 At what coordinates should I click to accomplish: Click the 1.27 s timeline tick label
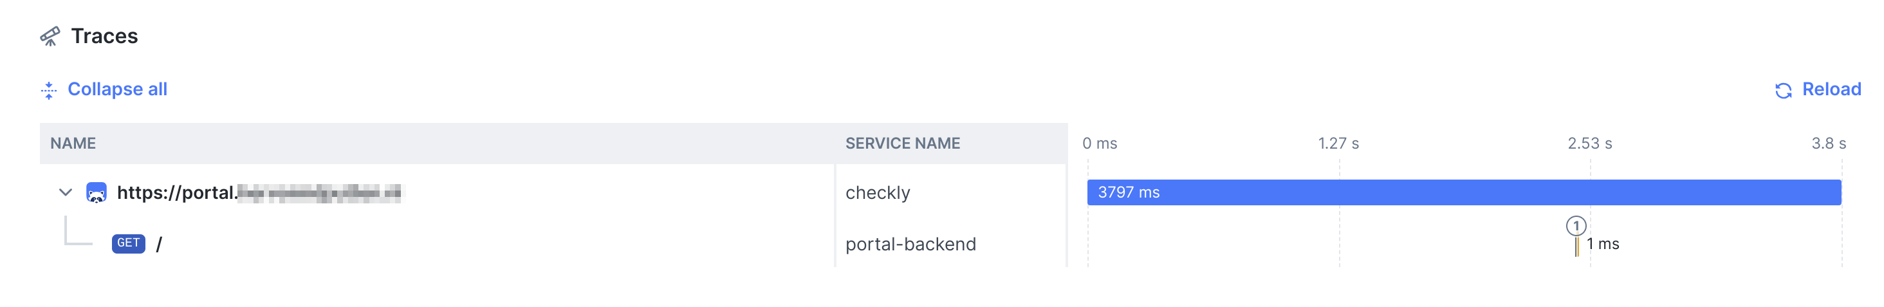[1338, 144]
